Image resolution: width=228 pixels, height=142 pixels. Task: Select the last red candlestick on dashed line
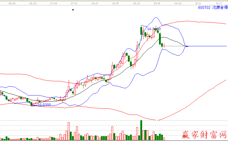(164, 46)
